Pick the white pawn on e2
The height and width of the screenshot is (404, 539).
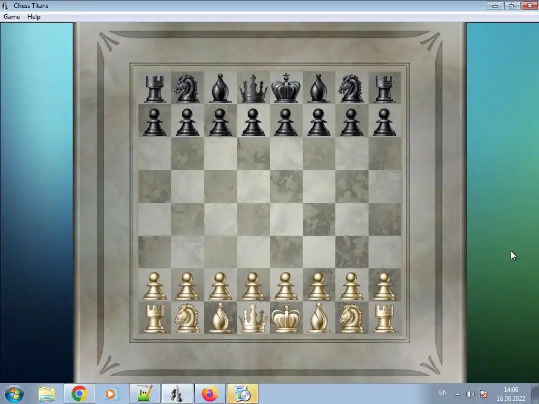[286, 287]
